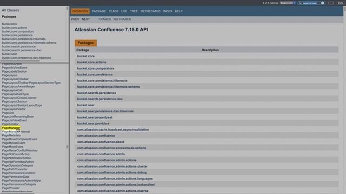Viewport: 346px width, 194px height.
Task: Open PageNotFoundAction class
Action: (x=16, y=154)
